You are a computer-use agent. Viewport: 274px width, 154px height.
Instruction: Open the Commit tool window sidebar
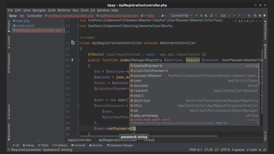[x=9, y=42]
